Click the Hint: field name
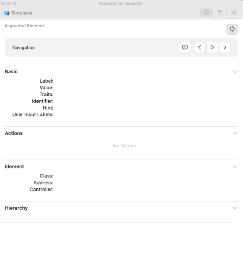243x262 pixels. click(x=48, y=108)
